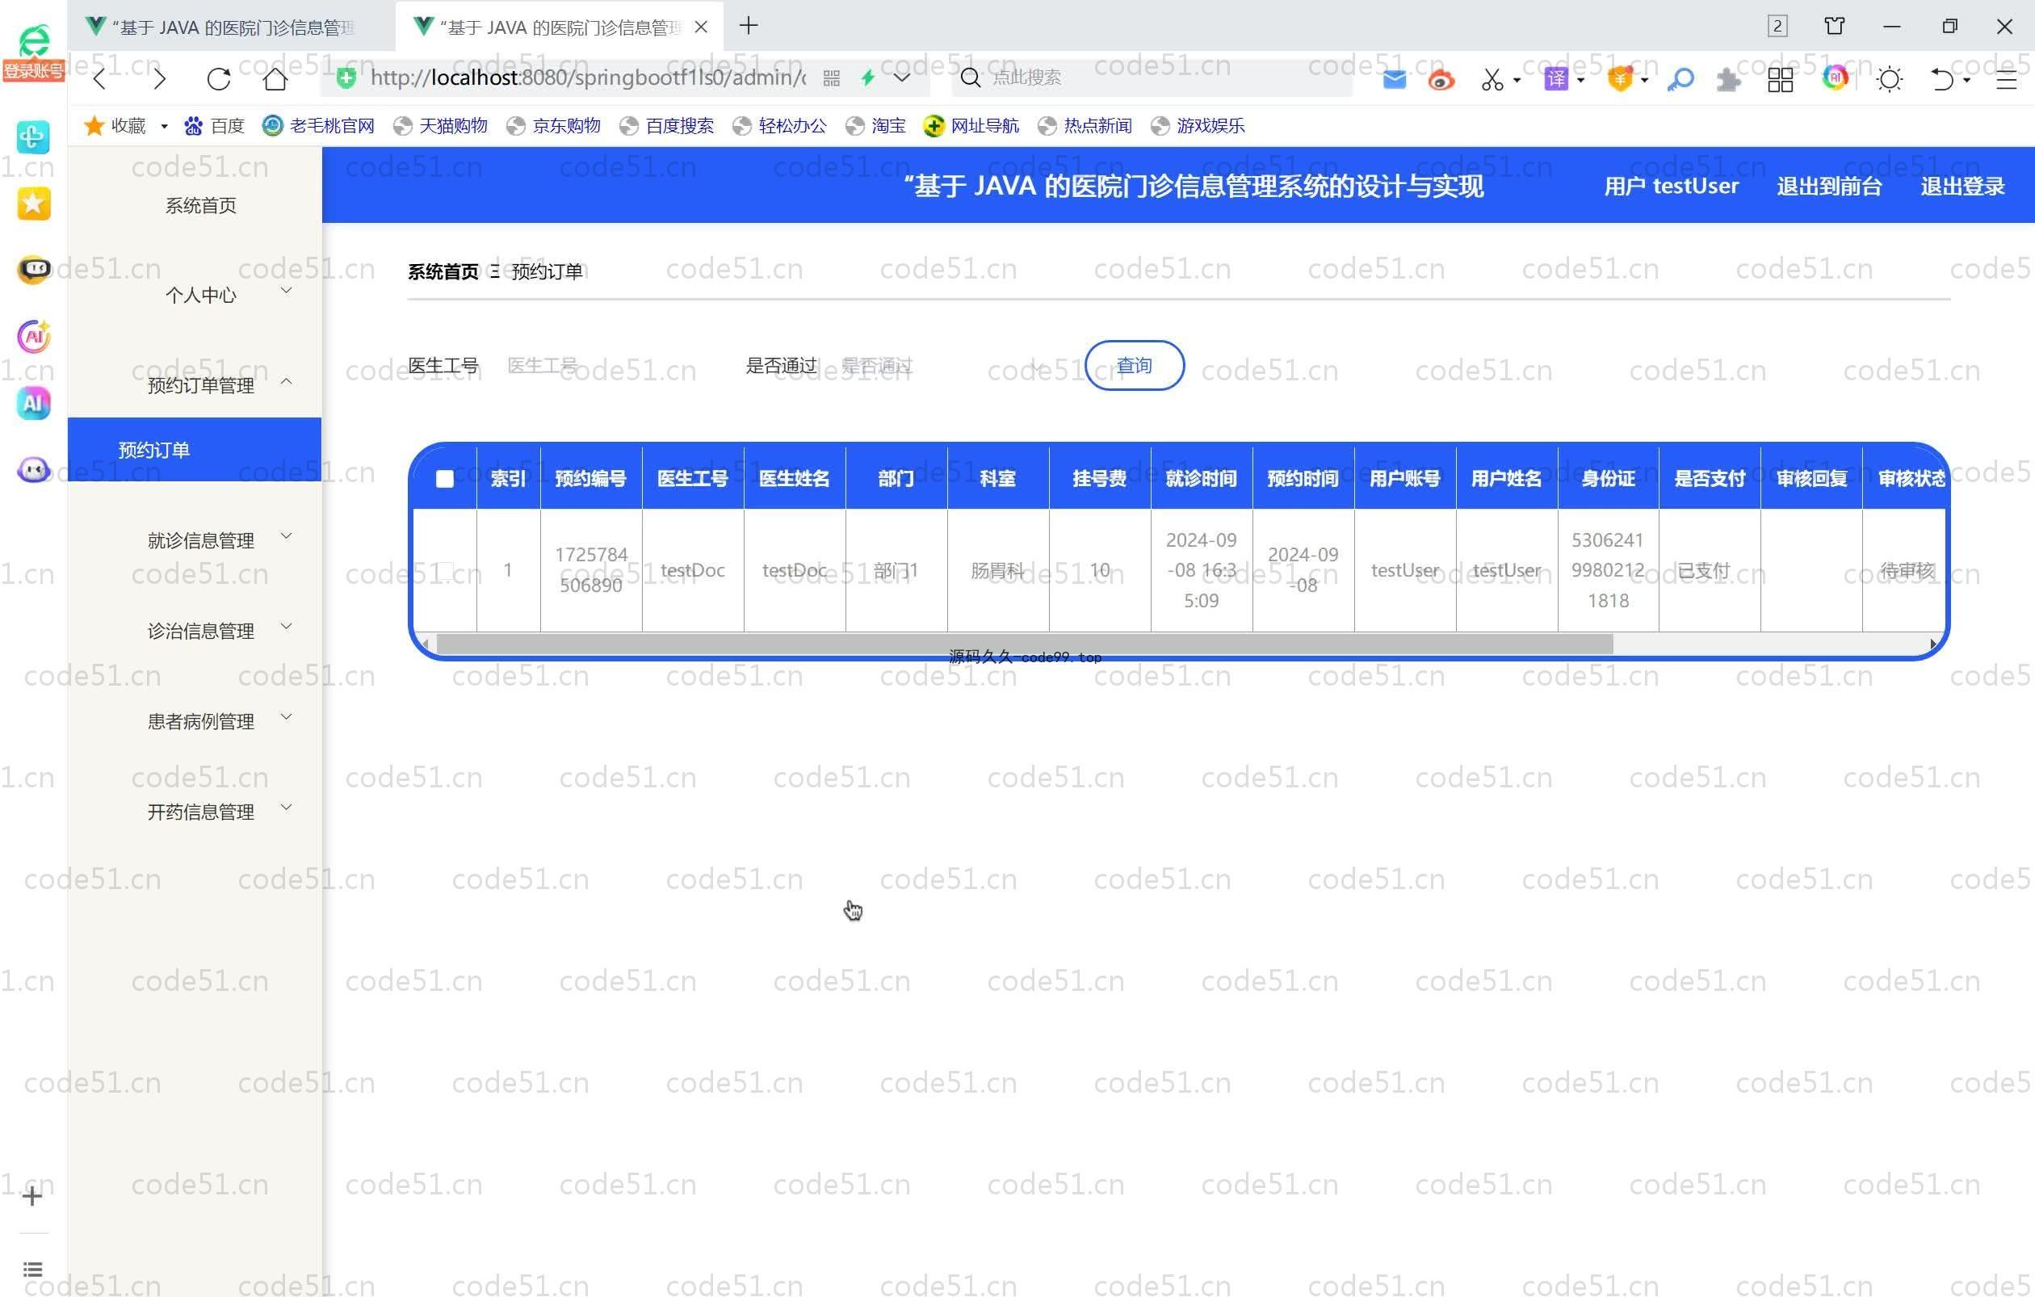The image size is (2035, 1297).
Task: Click the 系统首页 breadcrumb link
Action: point(443,271)
